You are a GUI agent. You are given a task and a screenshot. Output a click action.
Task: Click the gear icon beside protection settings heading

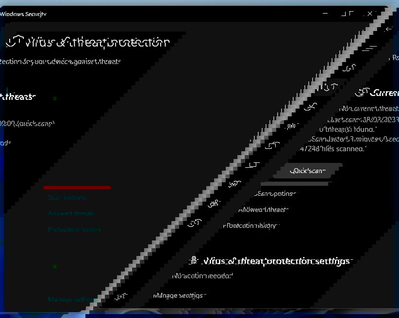(193, 260)
